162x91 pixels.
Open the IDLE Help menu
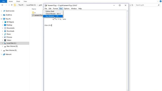pos(80,9)
